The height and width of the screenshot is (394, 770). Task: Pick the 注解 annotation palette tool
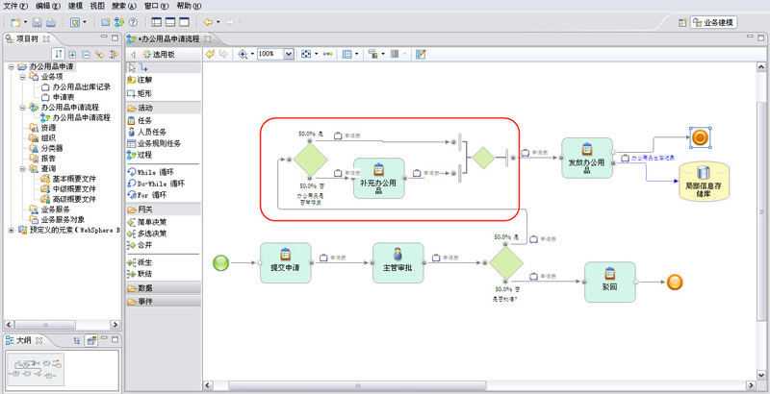(144, 80)
